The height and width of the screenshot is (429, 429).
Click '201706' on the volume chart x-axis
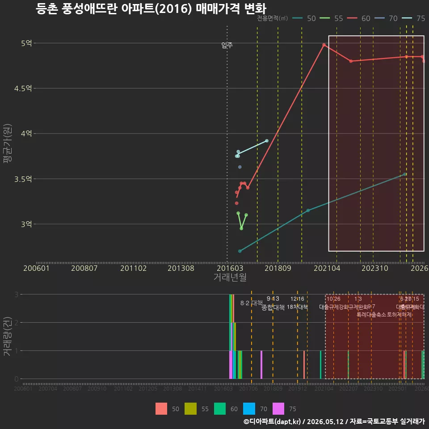(x=248, y=388)
